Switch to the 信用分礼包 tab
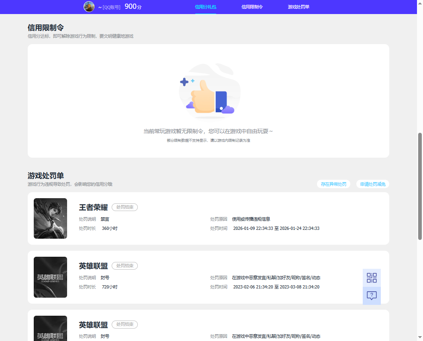423x341 pixels. tap(206, 7)
